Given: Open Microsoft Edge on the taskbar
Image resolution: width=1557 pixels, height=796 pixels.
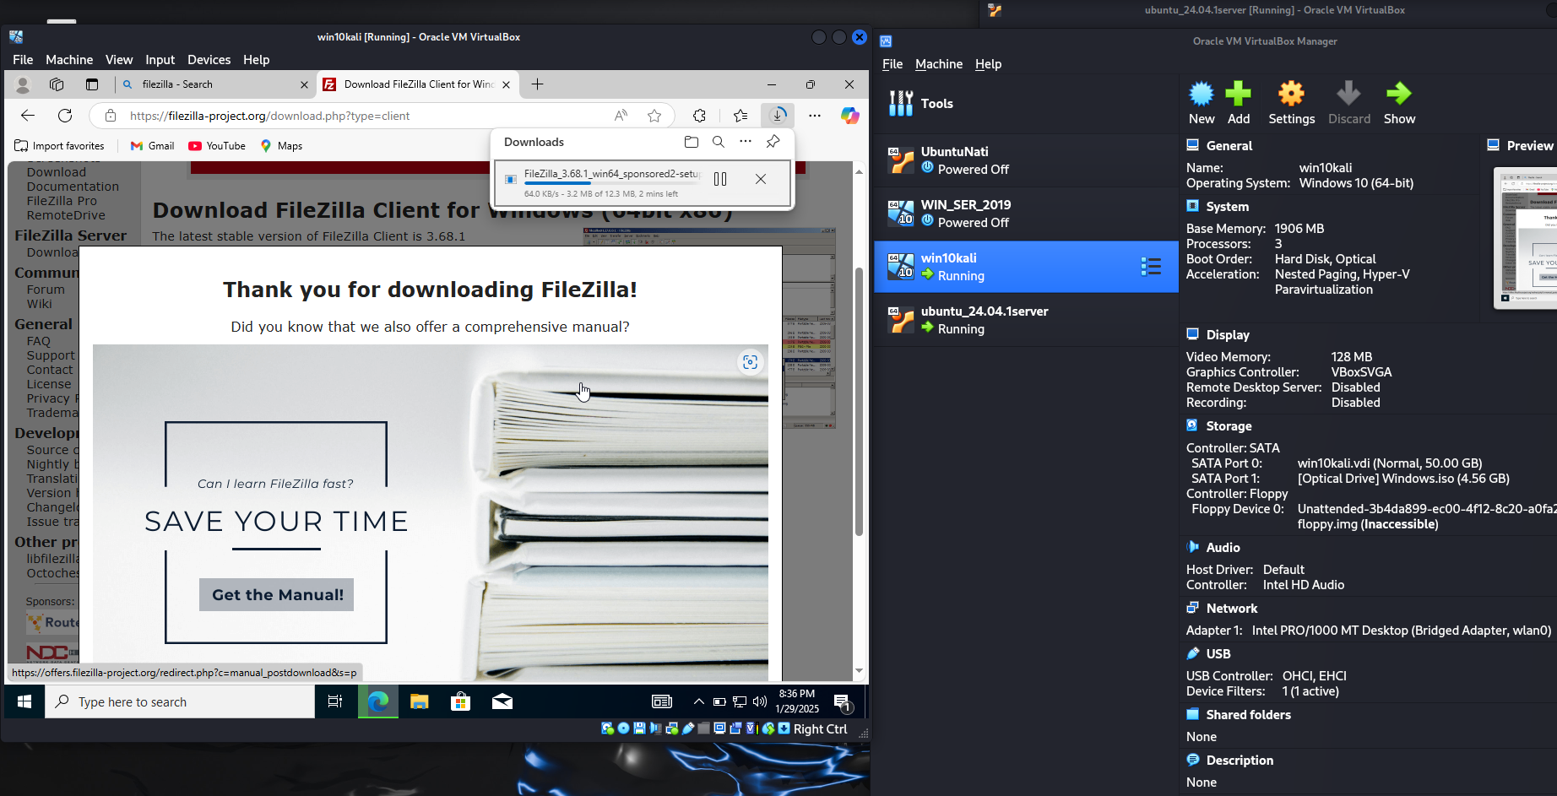Looking at the screenshot, I should 378,701.
